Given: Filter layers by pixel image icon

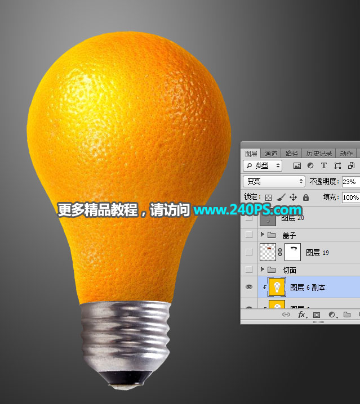Looking at the screenshot, I should 297,165.
